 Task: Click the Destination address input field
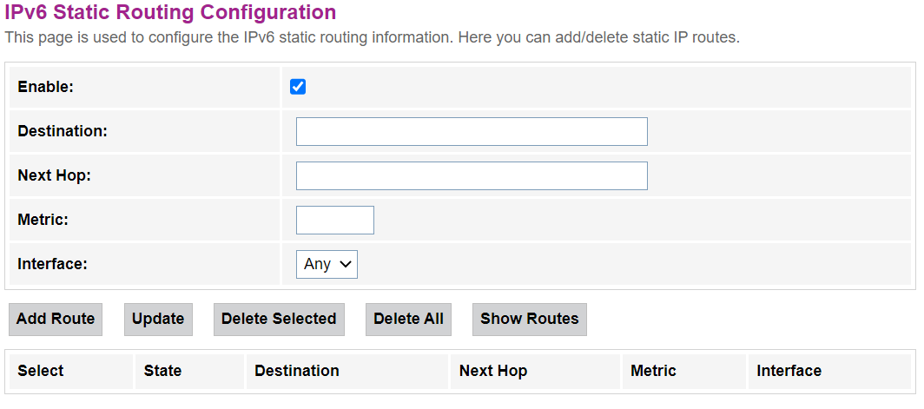(472, 132)
